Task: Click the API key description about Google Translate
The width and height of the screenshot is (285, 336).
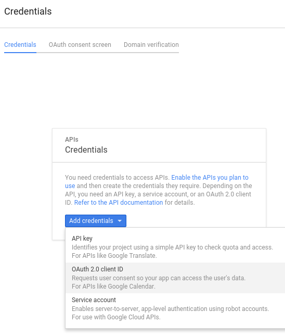Action: (x=114, y=256)
